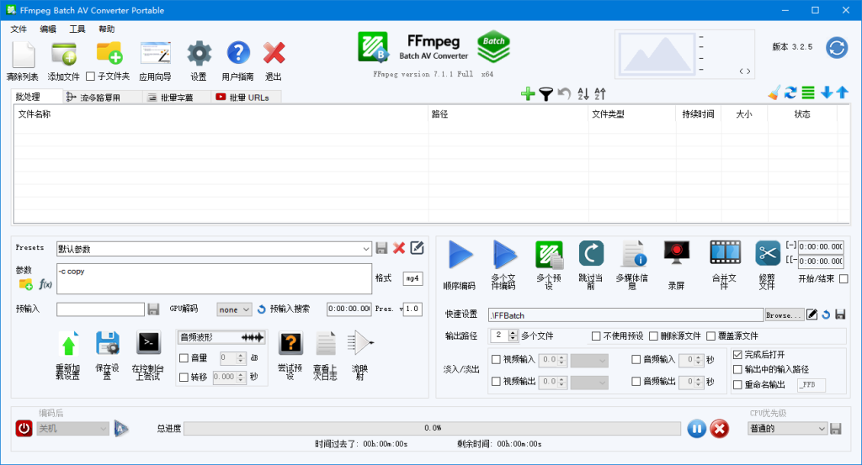Click 在控制台上尝试 console icon
The image size is (862, 465).
click(x=148, y=343)
